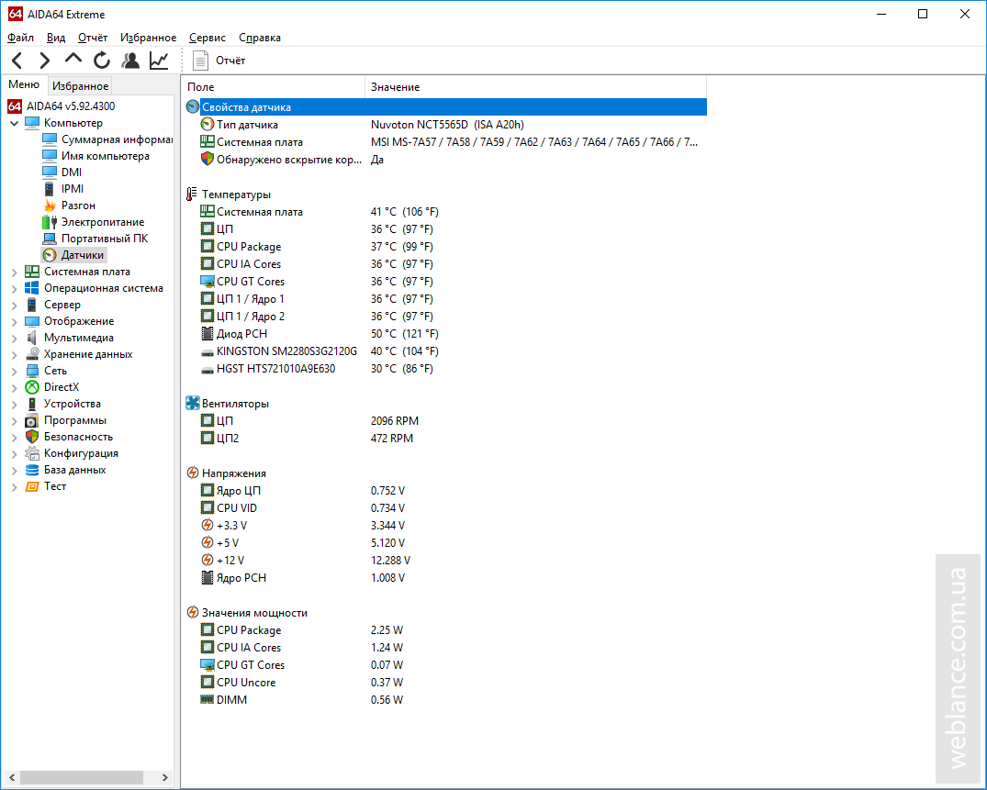Click the Имя компьютера icon
Viewport: 987px width, 790px height.
[x=49, y=155]
